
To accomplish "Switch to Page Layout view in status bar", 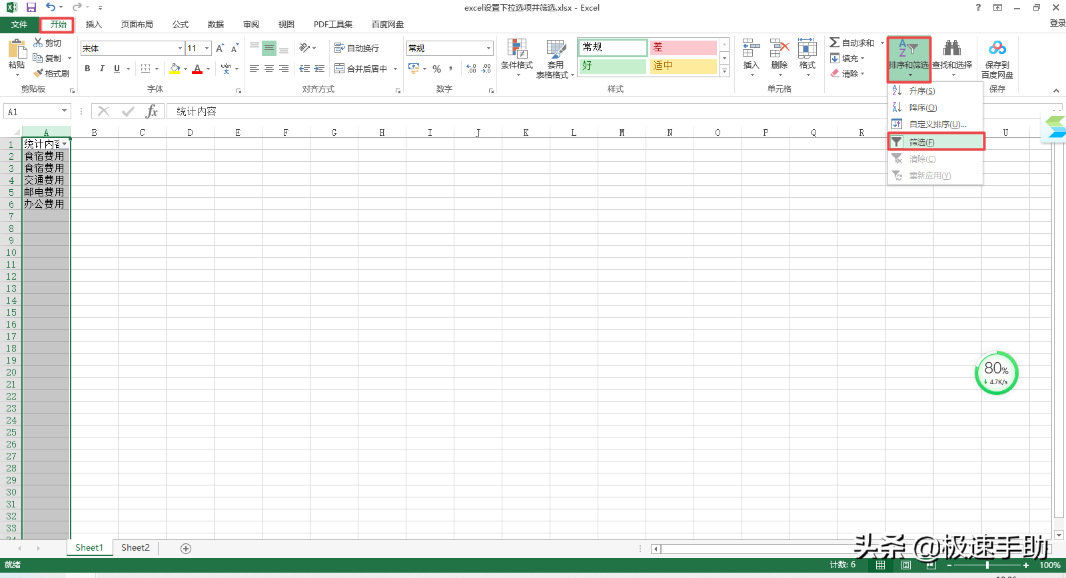I will [x=905, y=565].
